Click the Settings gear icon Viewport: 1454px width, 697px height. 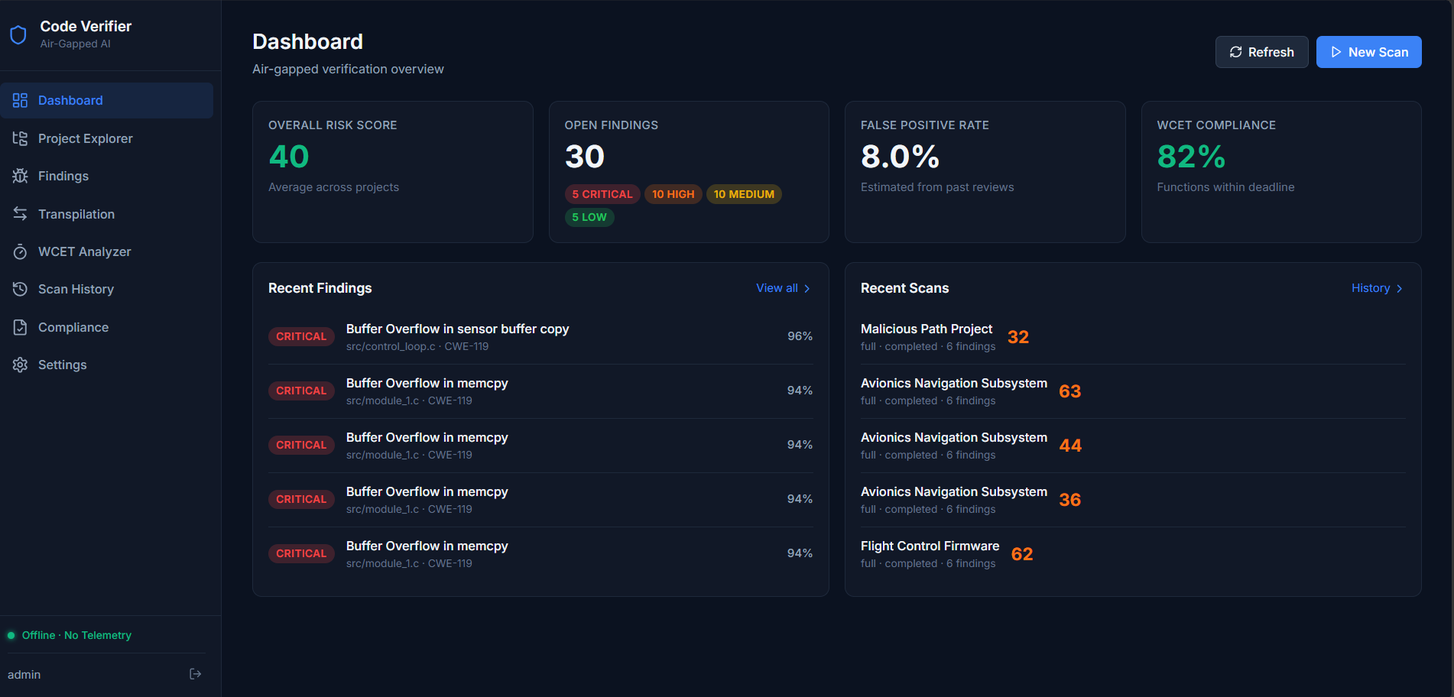(20, 365)
